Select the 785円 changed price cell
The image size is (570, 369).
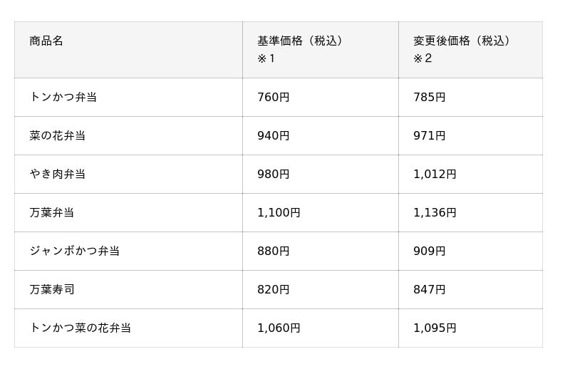(430, 97)
